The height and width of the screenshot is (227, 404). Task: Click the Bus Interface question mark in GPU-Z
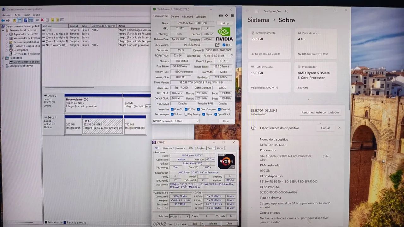[232, 56]
